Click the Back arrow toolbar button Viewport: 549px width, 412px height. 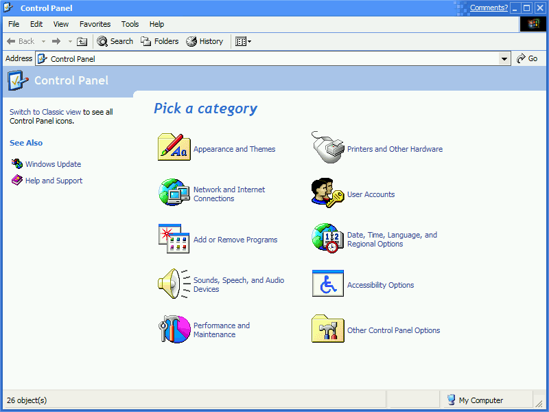pos(21,41)
